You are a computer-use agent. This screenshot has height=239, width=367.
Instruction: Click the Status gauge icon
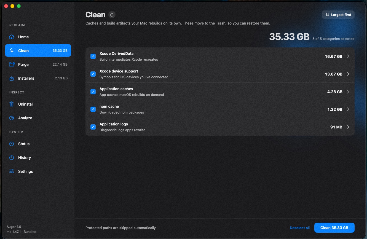tap(12, 144)
